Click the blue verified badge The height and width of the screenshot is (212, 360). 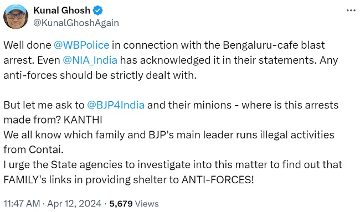click(x=97, y=11)
